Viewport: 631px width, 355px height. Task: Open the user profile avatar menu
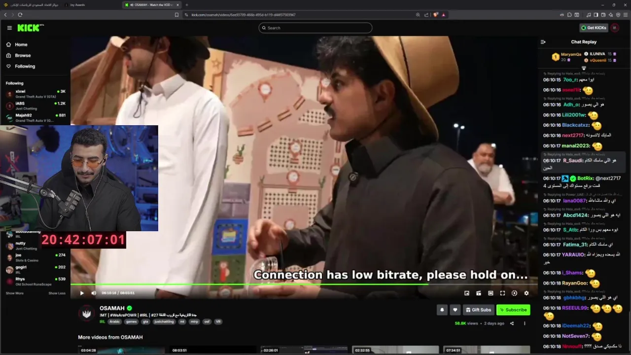615,28
